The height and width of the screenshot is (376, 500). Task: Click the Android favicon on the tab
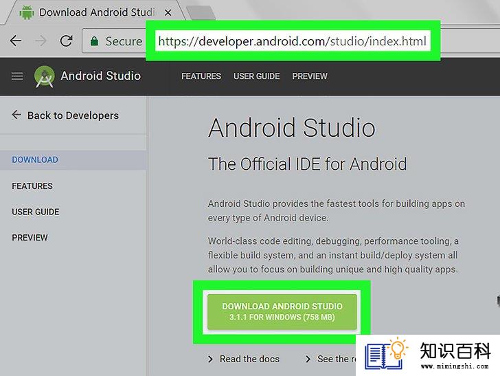click(27, 12)
